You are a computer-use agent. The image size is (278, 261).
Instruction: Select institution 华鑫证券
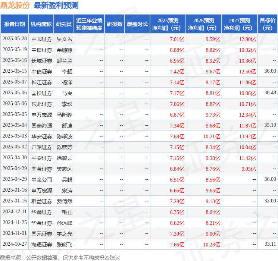click(x=42, y=212)
